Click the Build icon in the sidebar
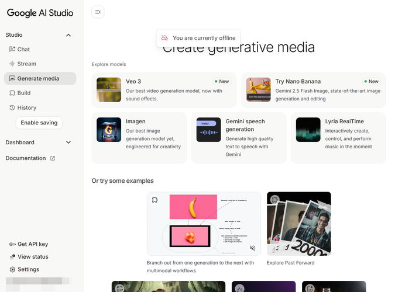Image resolution: width=395 pixels, height=292 pixels. click(12, 93)
